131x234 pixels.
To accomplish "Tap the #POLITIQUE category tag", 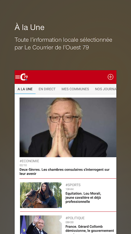I will point(75,218).
